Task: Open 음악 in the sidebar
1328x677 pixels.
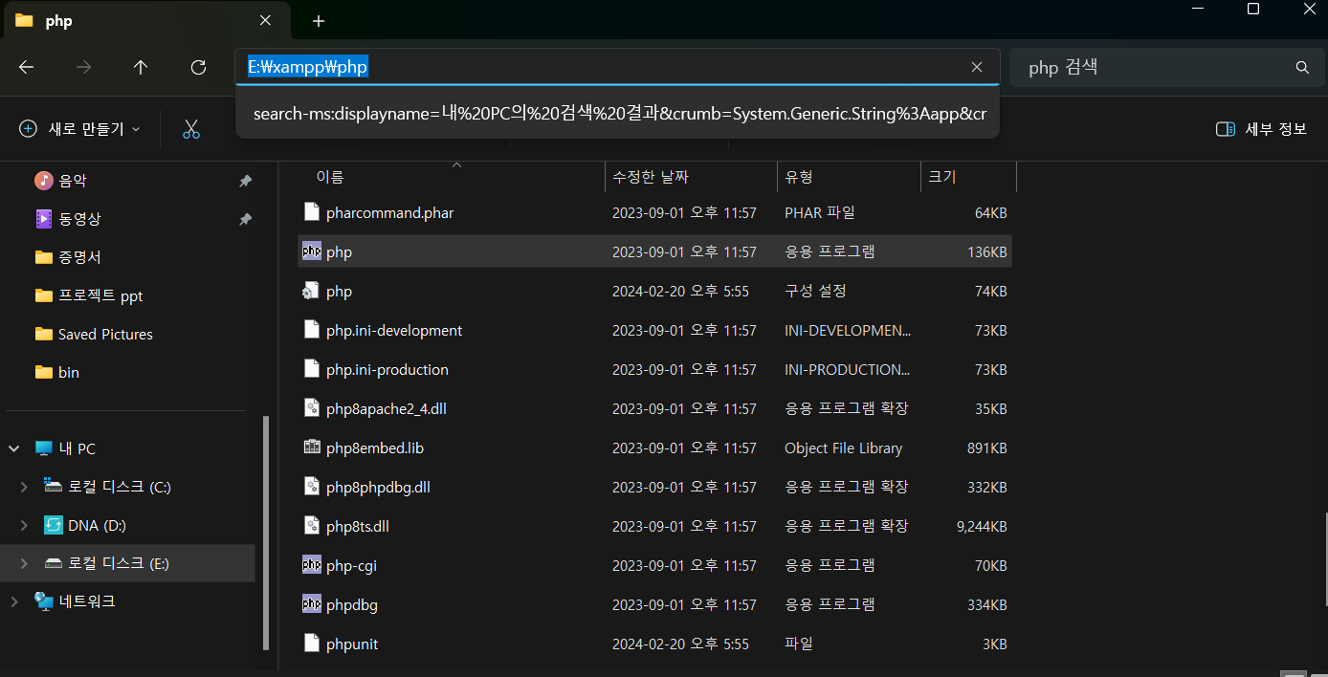Action: click(x=73, y=181)
